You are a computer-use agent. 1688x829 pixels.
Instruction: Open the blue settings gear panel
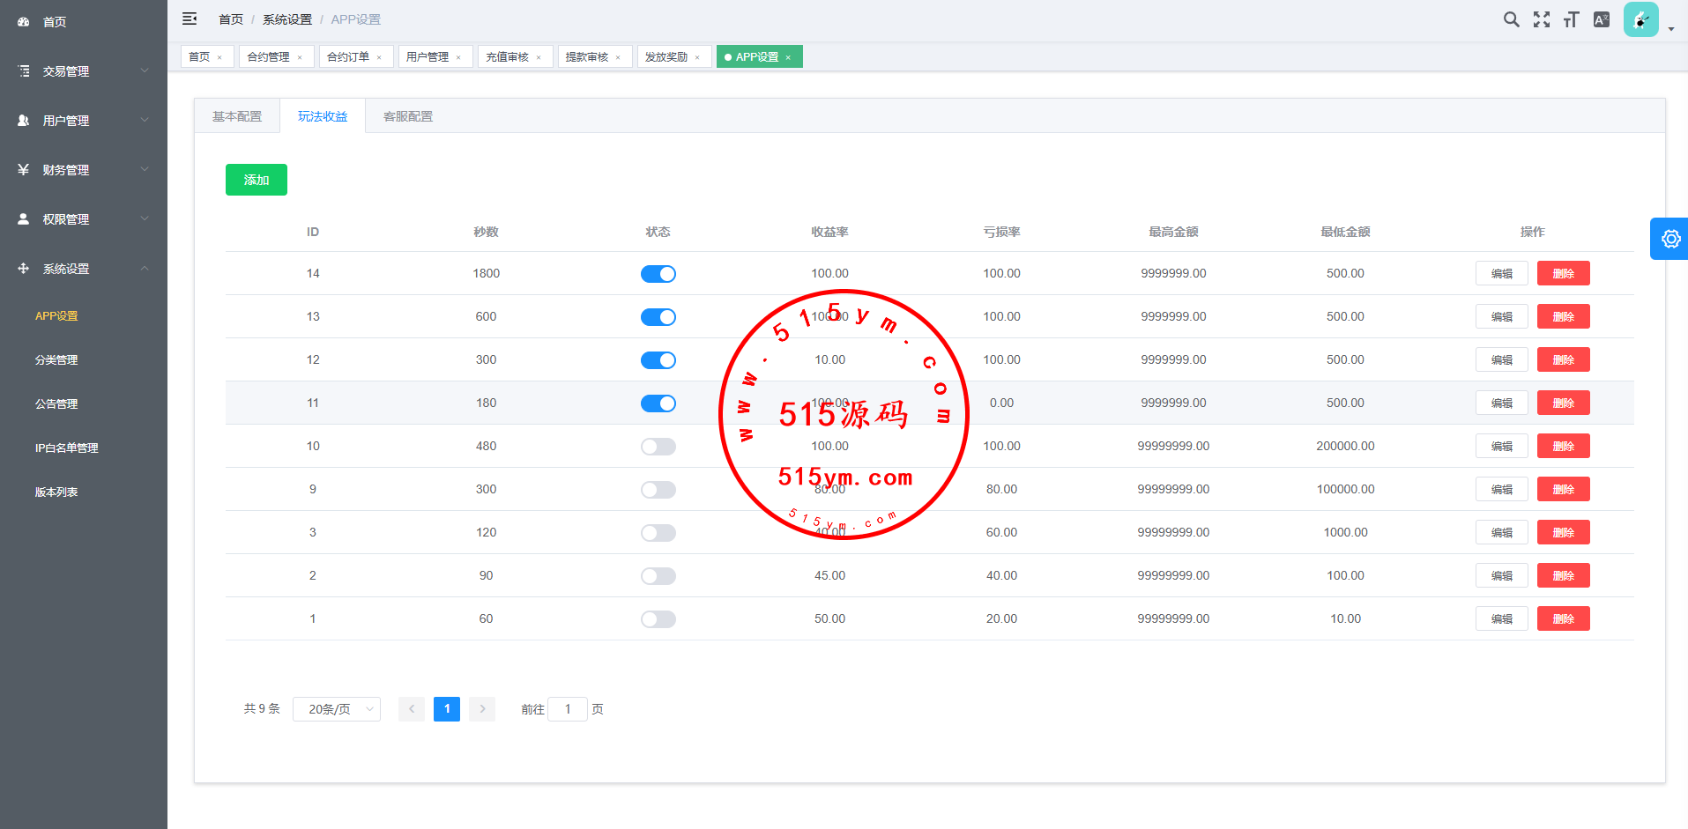click(1669, 239)
